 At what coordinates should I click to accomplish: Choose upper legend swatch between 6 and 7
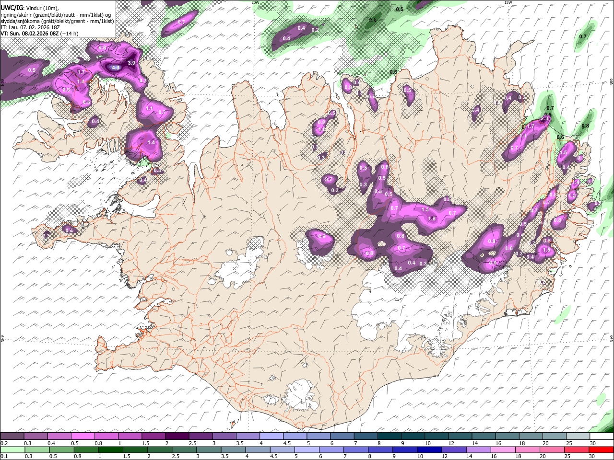[x=342, y=437]
